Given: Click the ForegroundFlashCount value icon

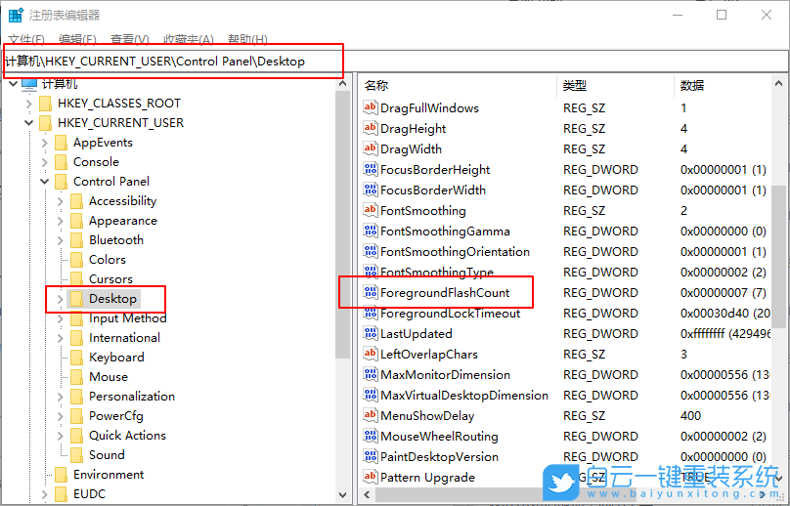Looking at the screenshot, I should 370,292.
